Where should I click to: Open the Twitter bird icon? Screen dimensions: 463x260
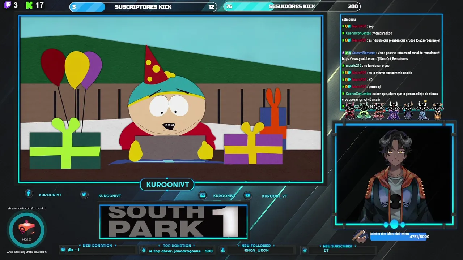tap(84, 194)
